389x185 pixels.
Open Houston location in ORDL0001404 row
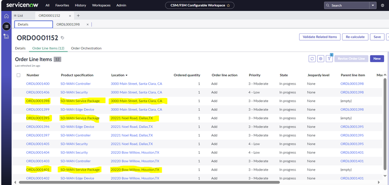click(135, 153)
